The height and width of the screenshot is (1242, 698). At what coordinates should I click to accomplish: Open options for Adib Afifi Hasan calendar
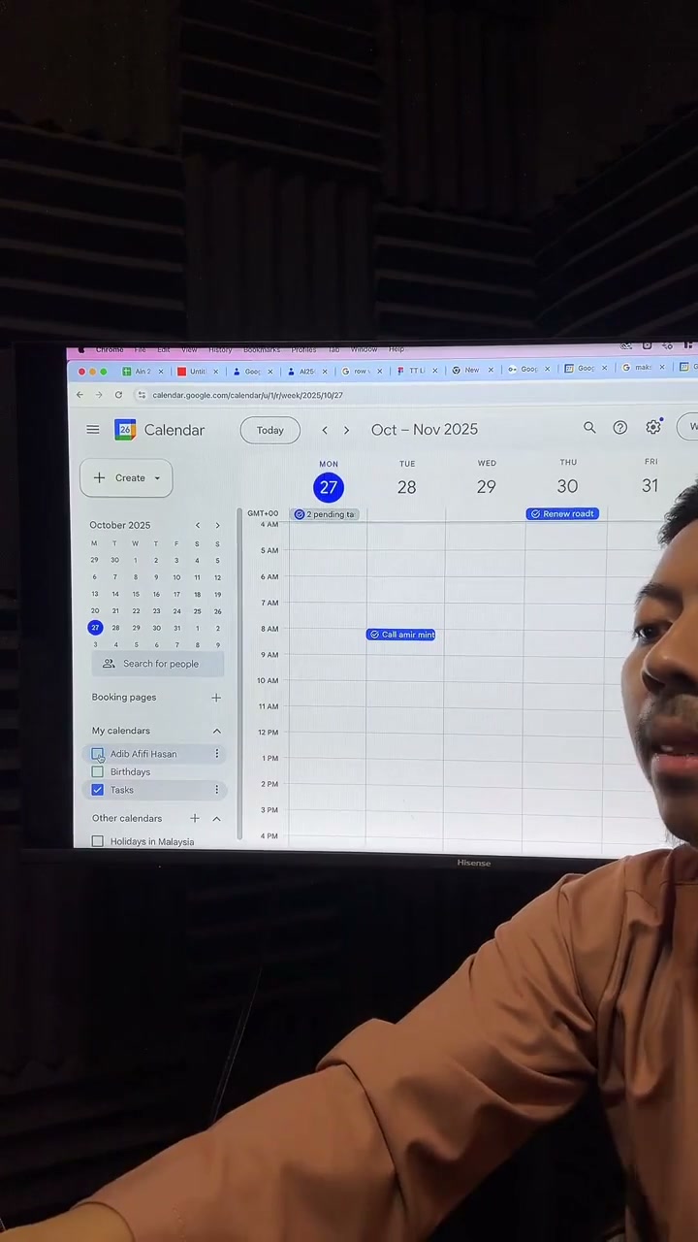pyautogui.click(x=217, y=754)
